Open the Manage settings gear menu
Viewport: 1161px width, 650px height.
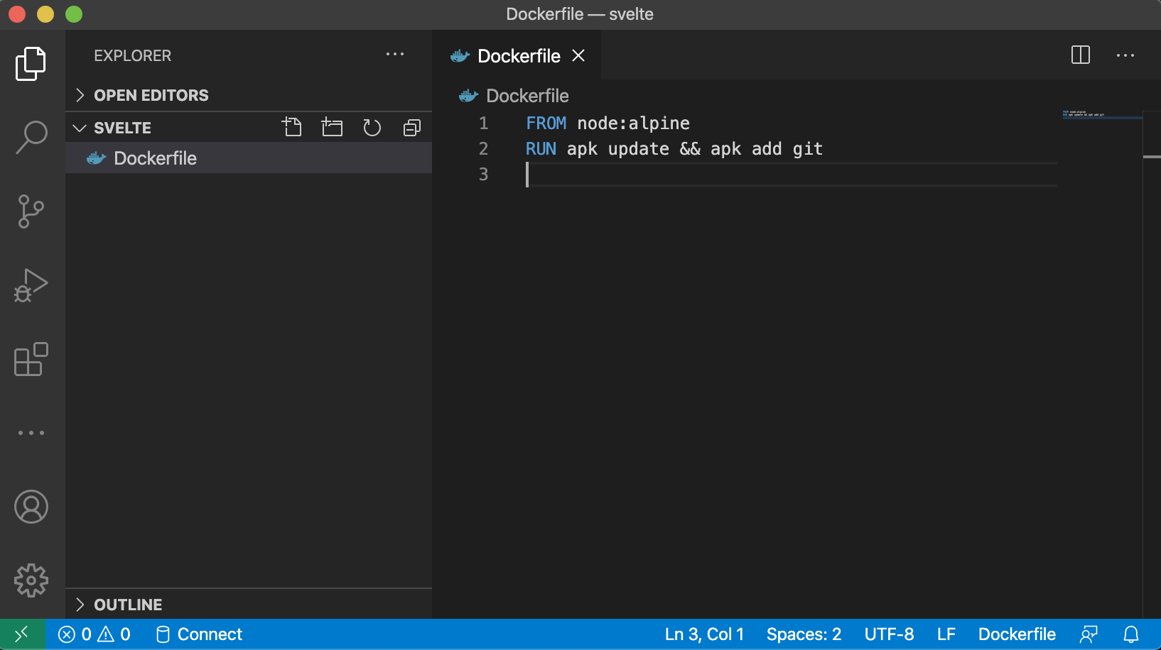31,580
